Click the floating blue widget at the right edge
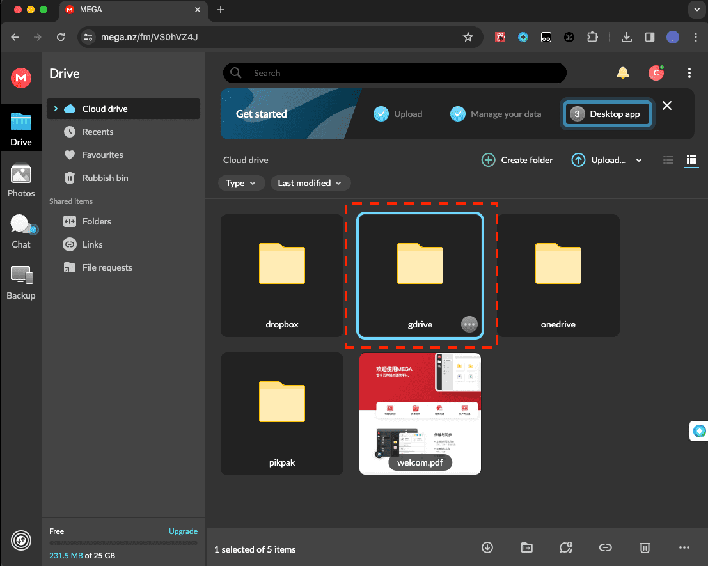 (x=699, y=431)
